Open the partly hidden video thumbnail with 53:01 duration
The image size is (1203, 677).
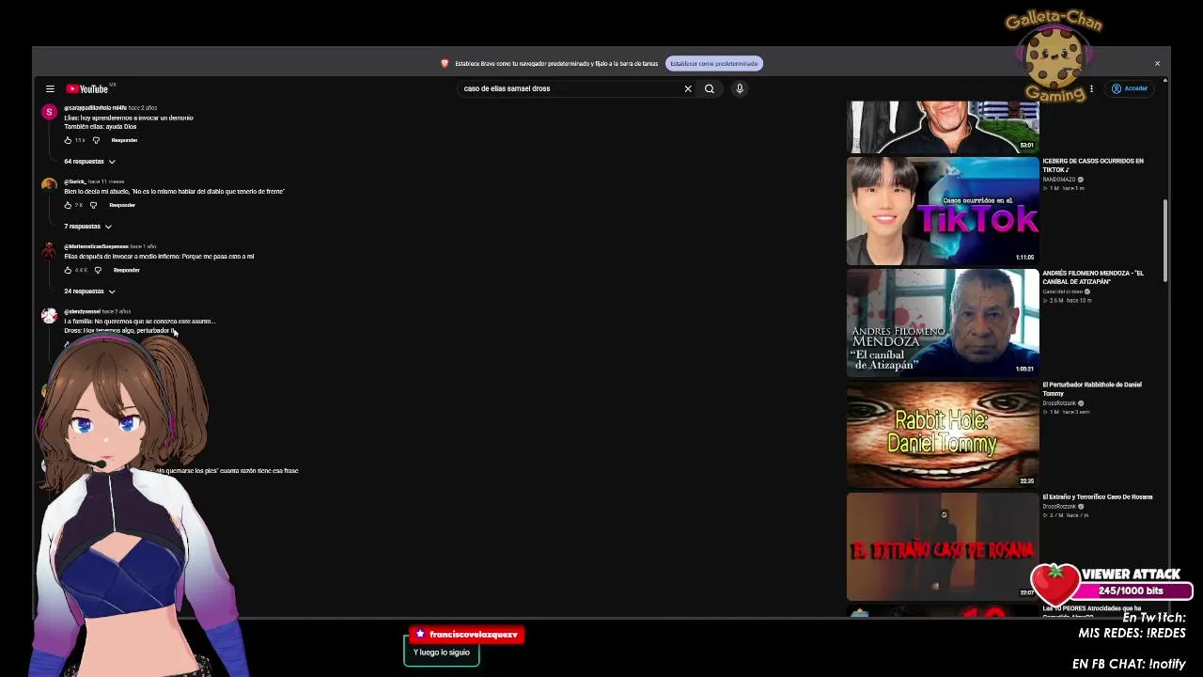pos(943,127)
